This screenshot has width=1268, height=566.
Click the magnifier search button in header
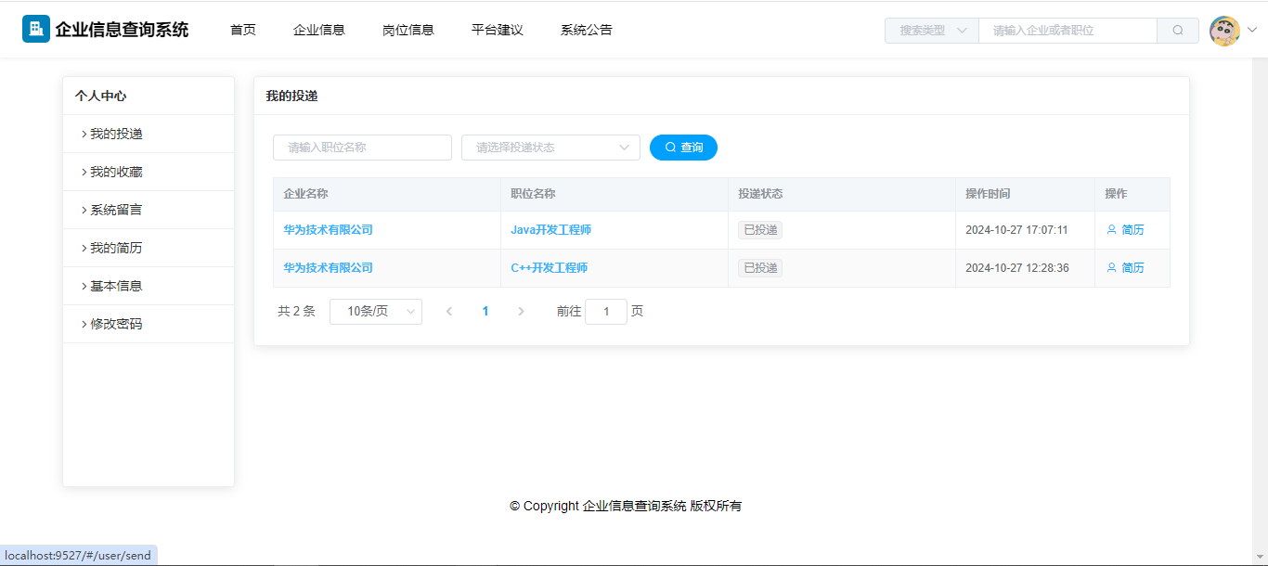click(x=1178, y=31)
